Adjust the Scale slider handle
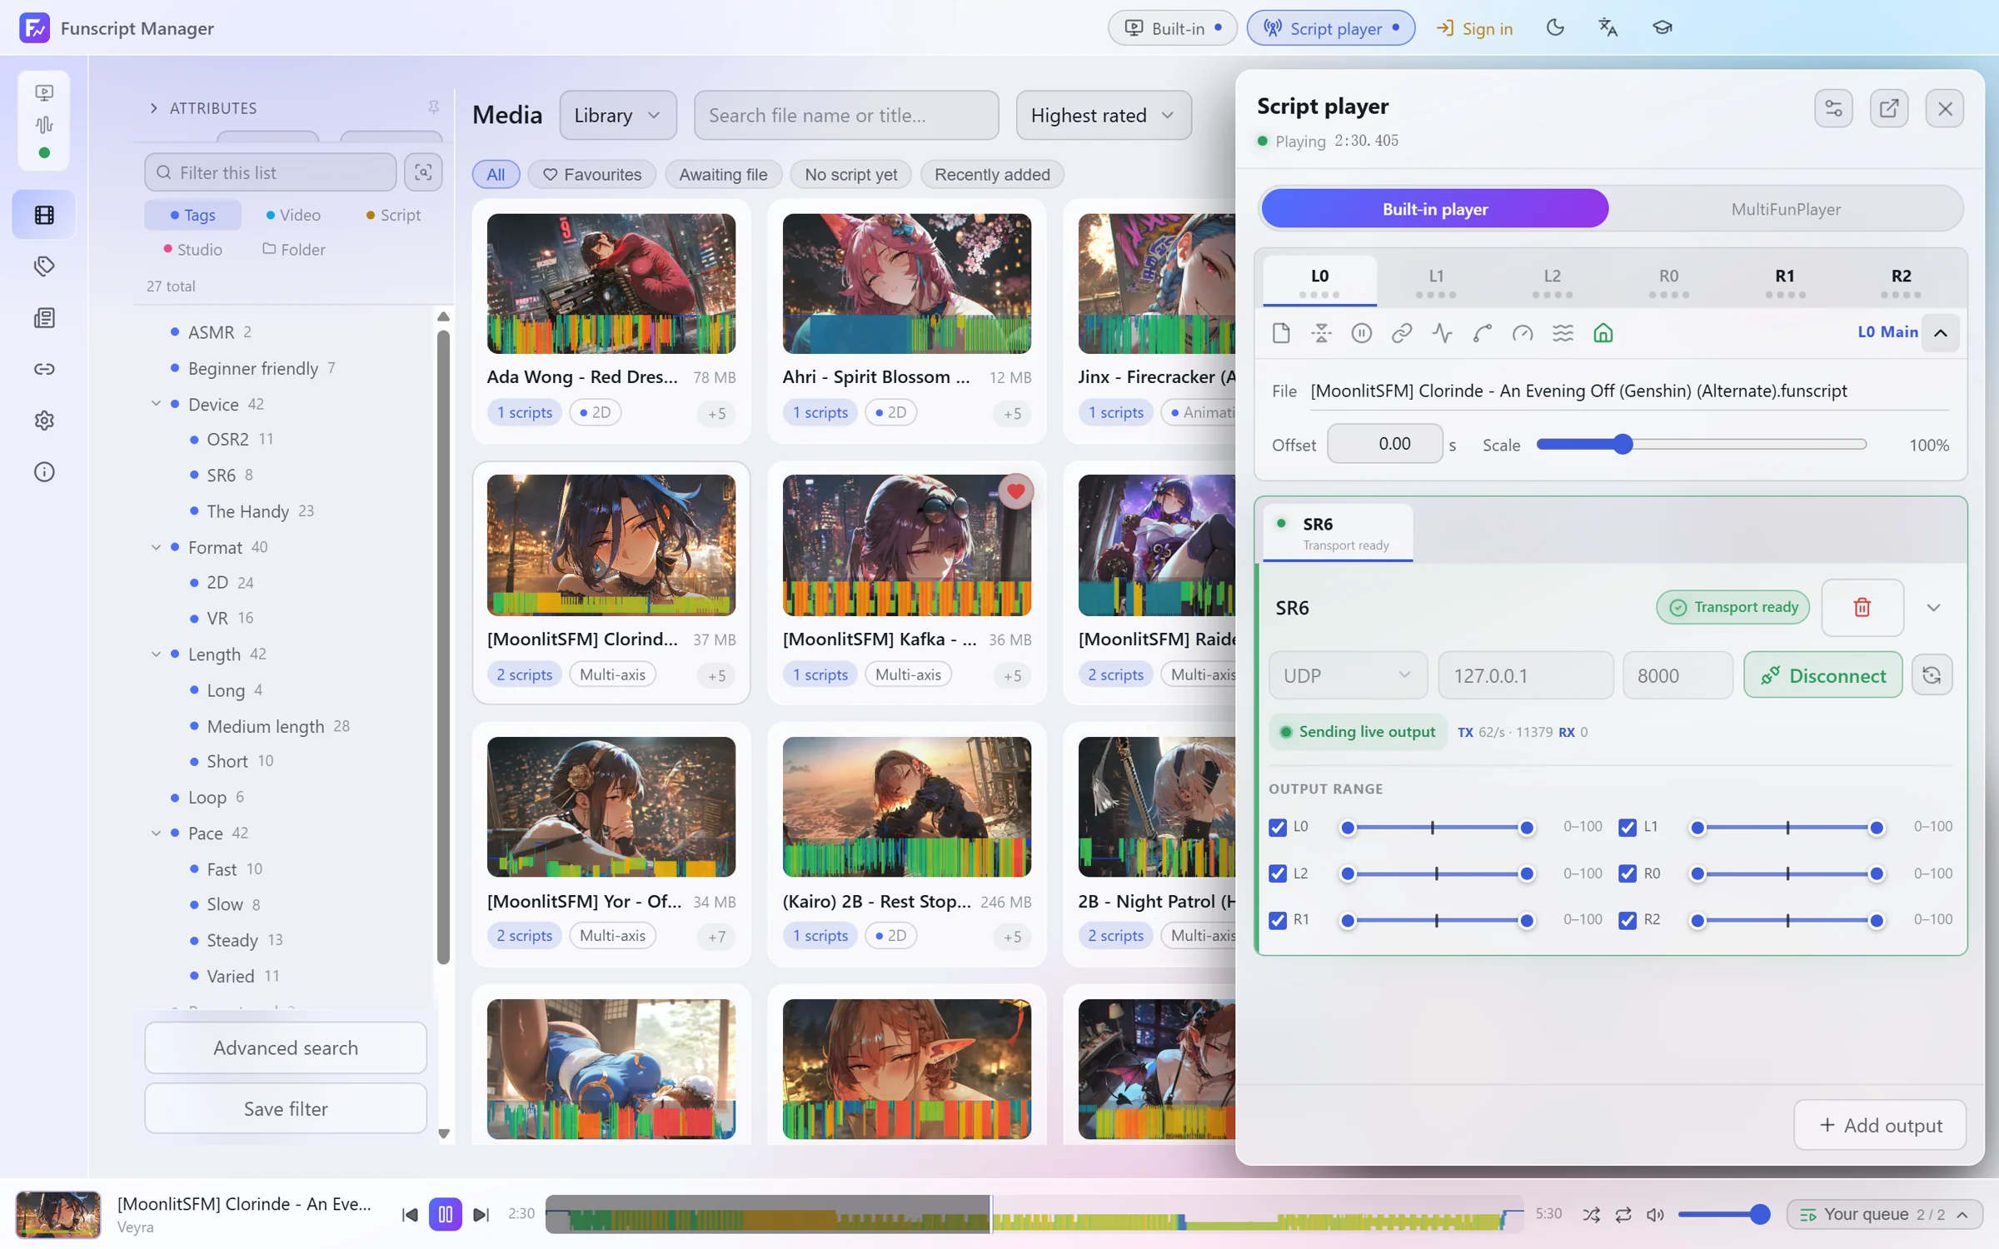 (1623, 445)
